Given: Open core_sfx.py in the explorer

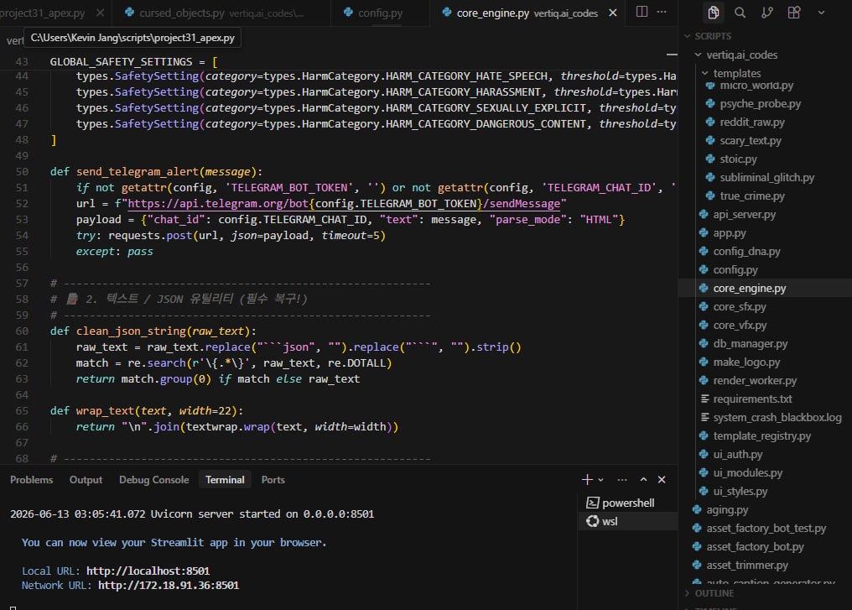Looking at the screenshot, I should pyautogui.click(x=740, y=307).
